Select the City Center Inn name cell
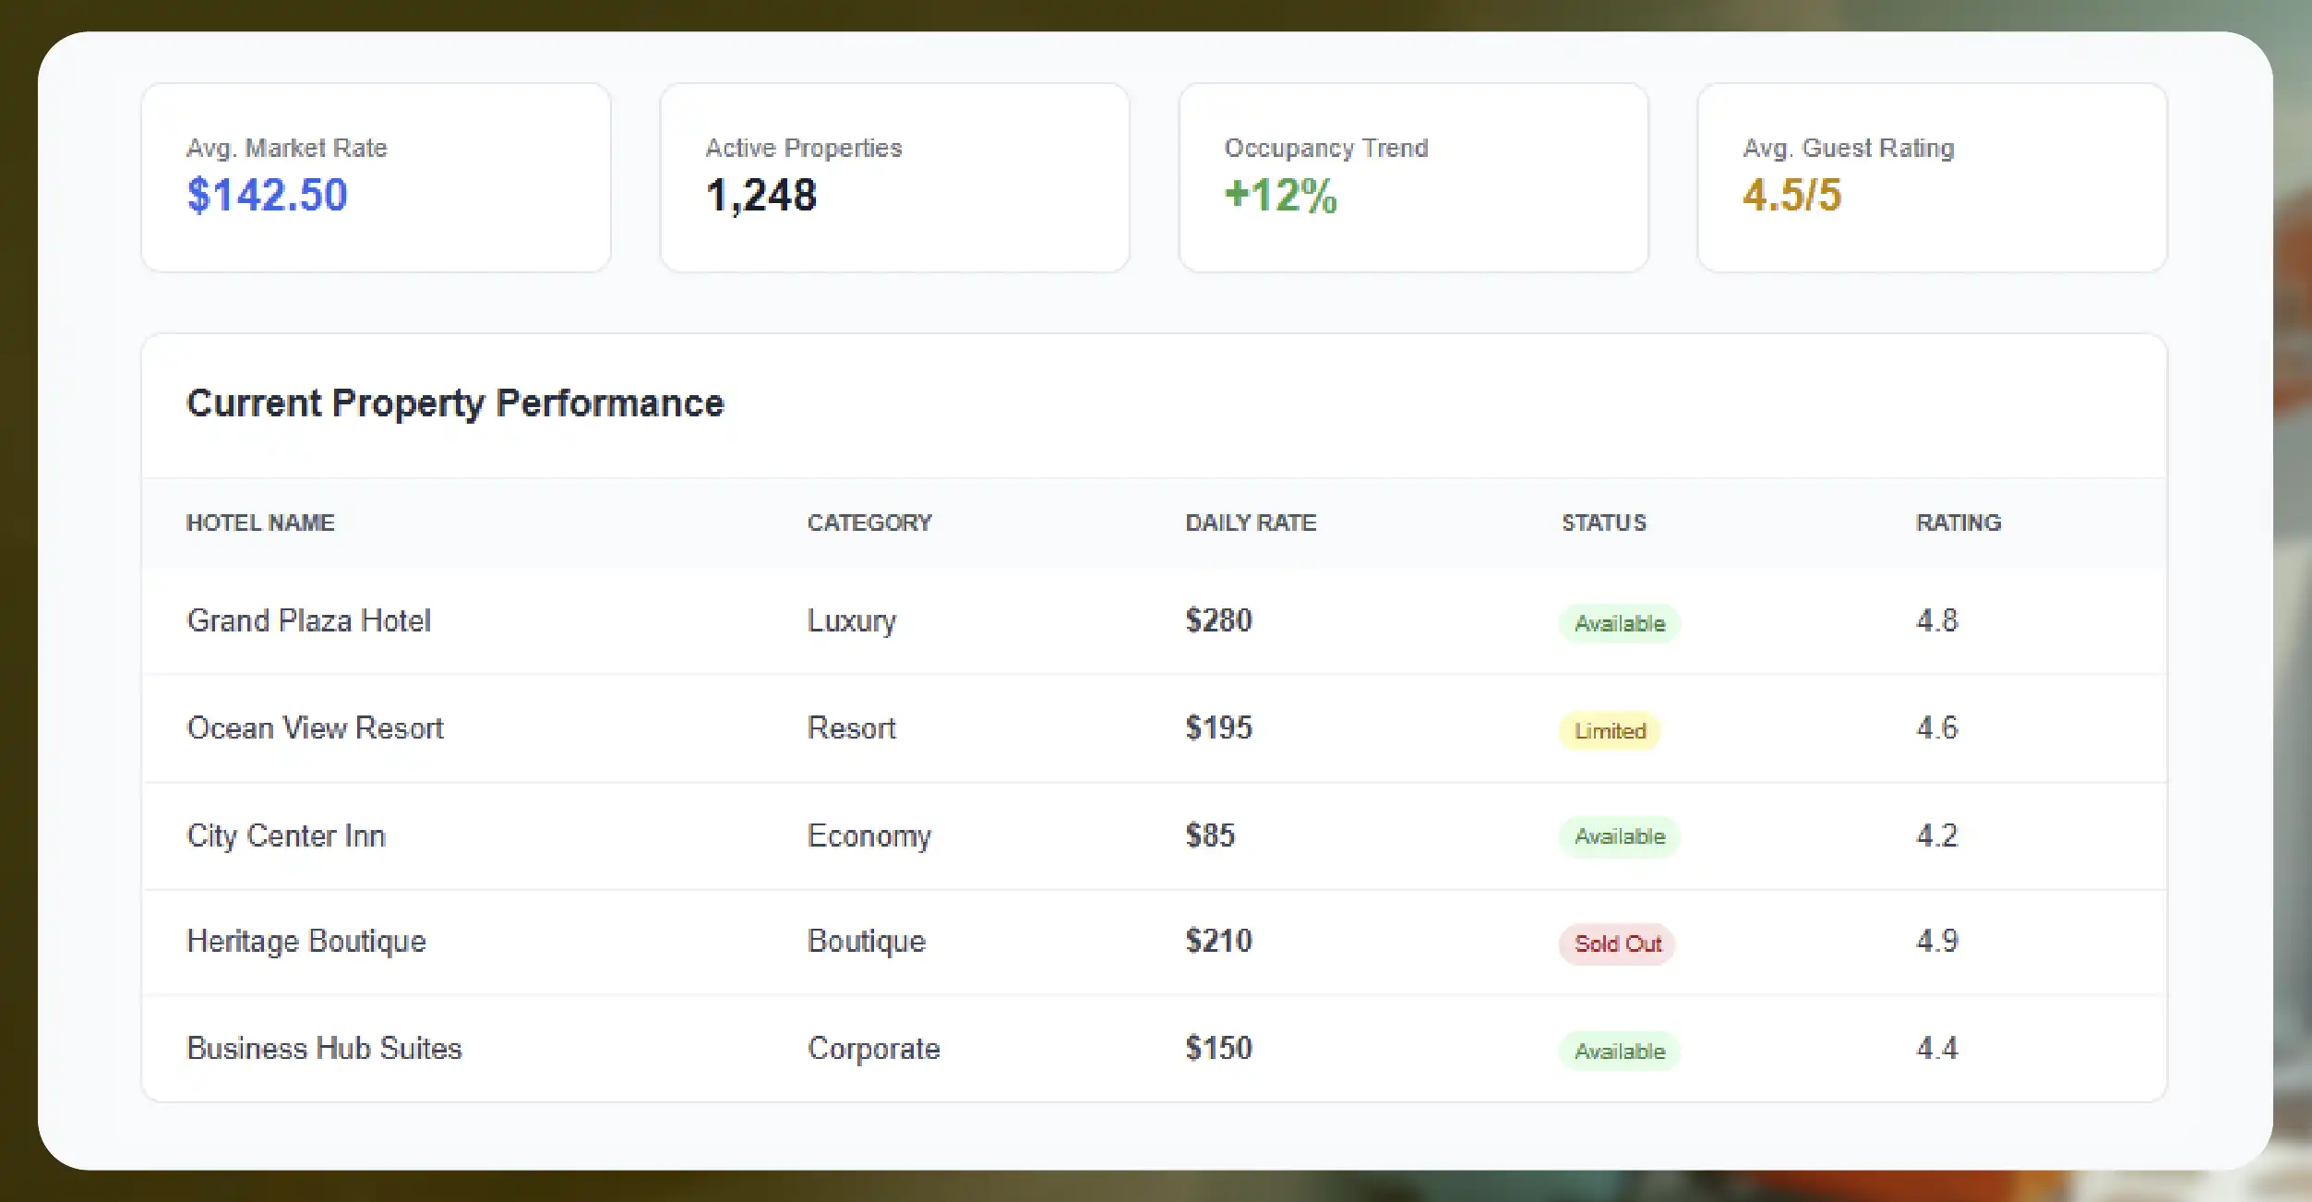The image size is (2312, 1202). [286, 835]
